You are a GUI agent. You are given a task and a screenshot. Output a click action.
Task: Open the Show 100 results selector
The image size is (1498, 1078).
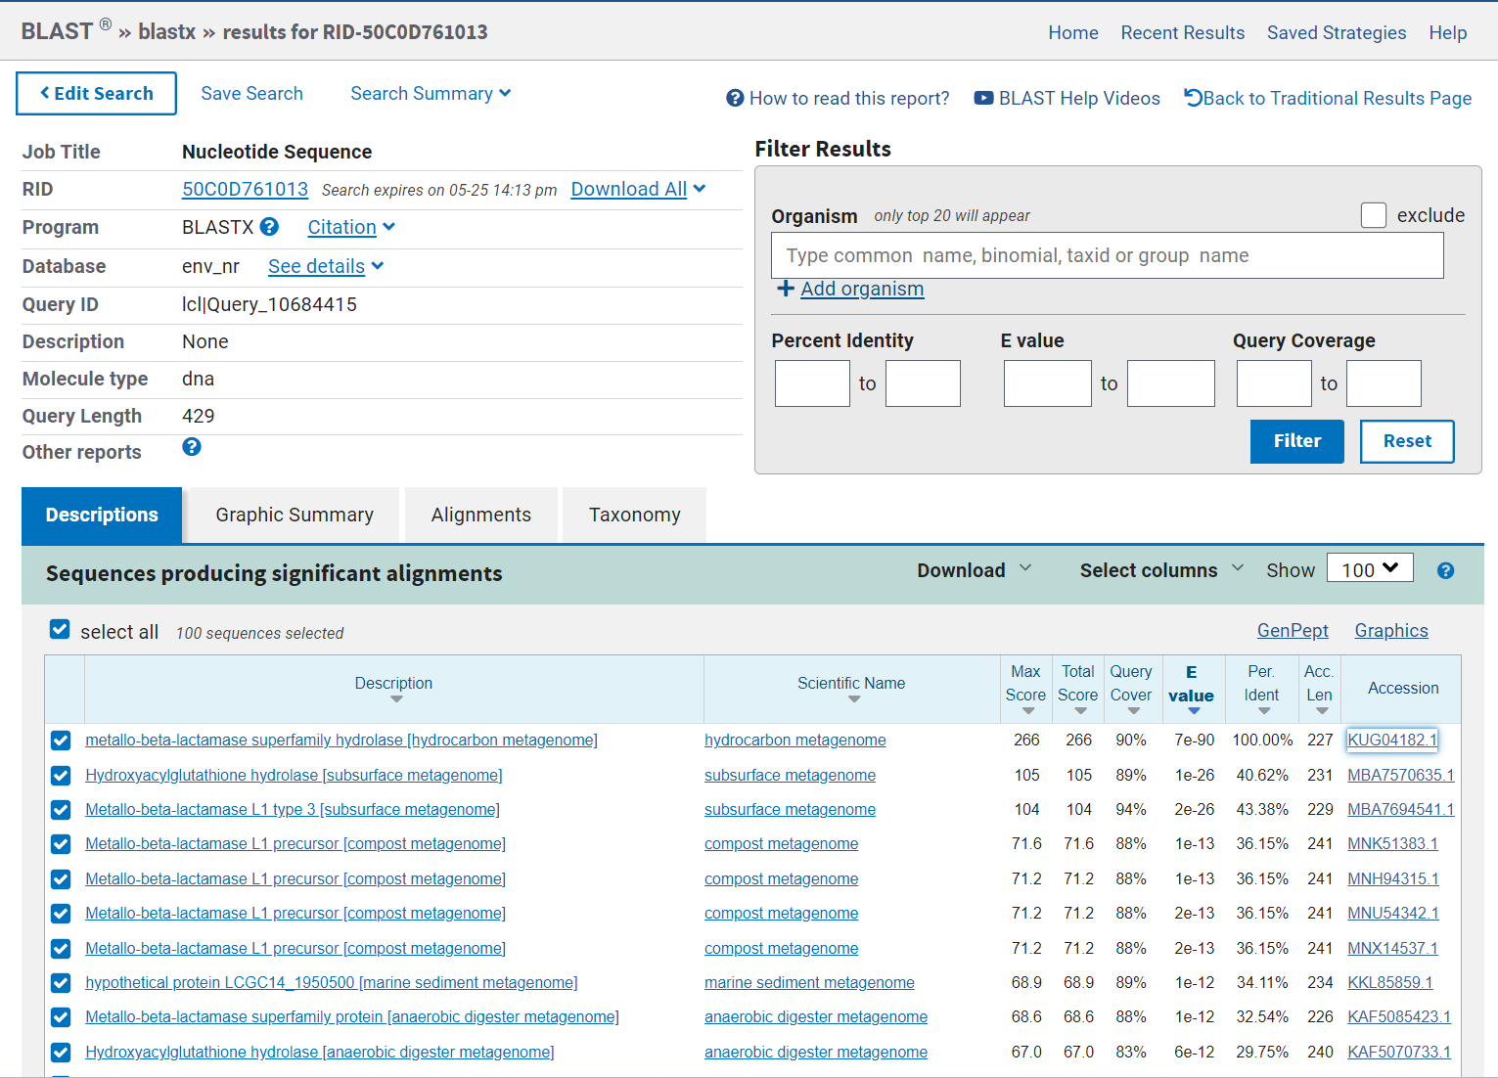pos(1370,568)
